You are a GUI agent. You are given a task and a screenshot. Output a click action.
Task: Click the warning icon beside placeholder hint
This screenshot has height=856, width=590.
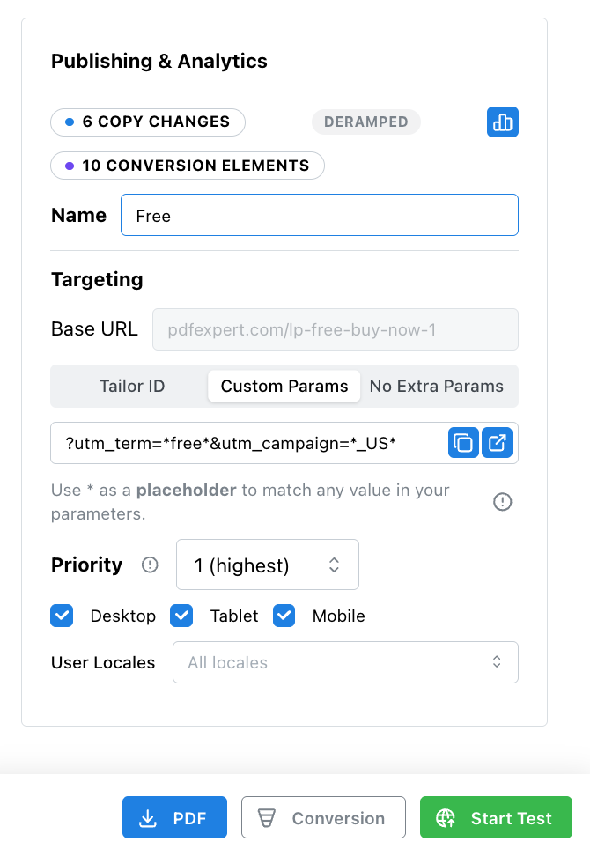pos(502,502)
